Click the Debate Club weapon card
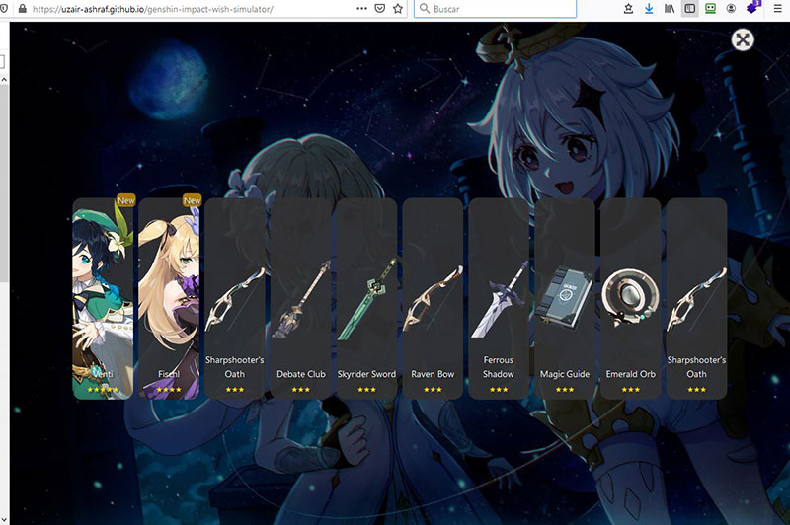The width and height of the screenshot is (790, 525). tap(301, 298)
